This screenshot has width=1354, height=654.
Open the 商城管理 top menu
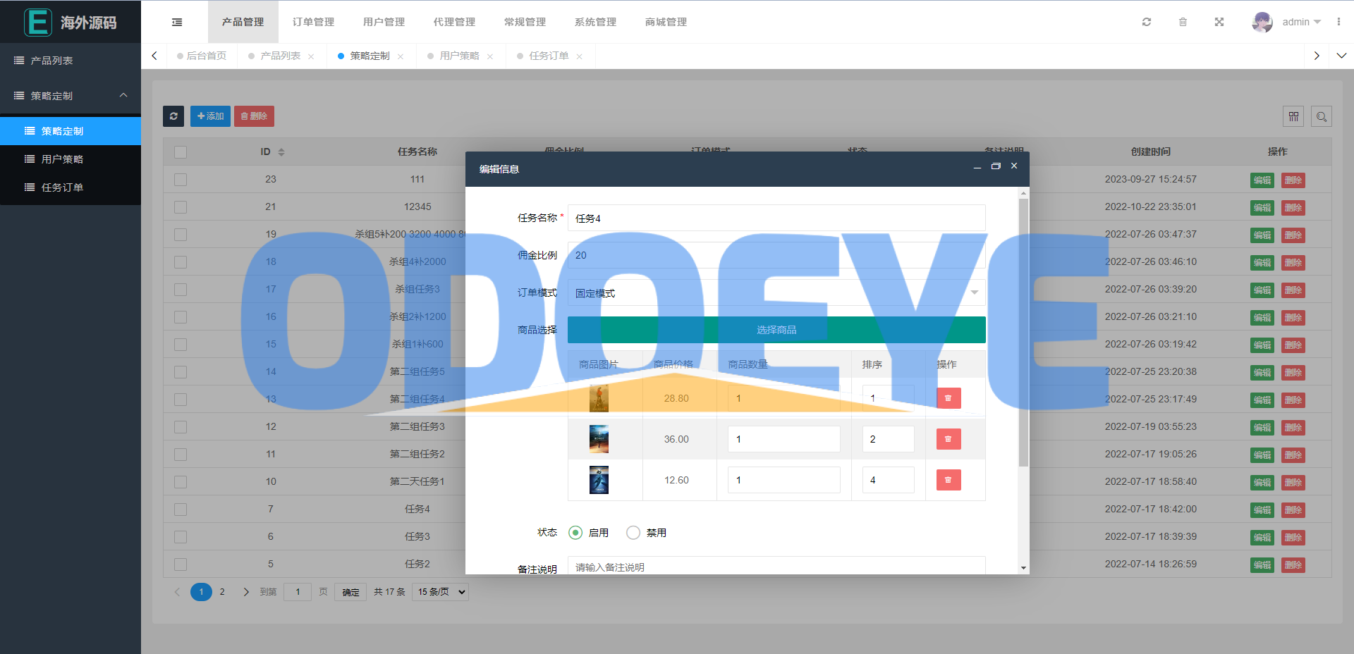666,22
